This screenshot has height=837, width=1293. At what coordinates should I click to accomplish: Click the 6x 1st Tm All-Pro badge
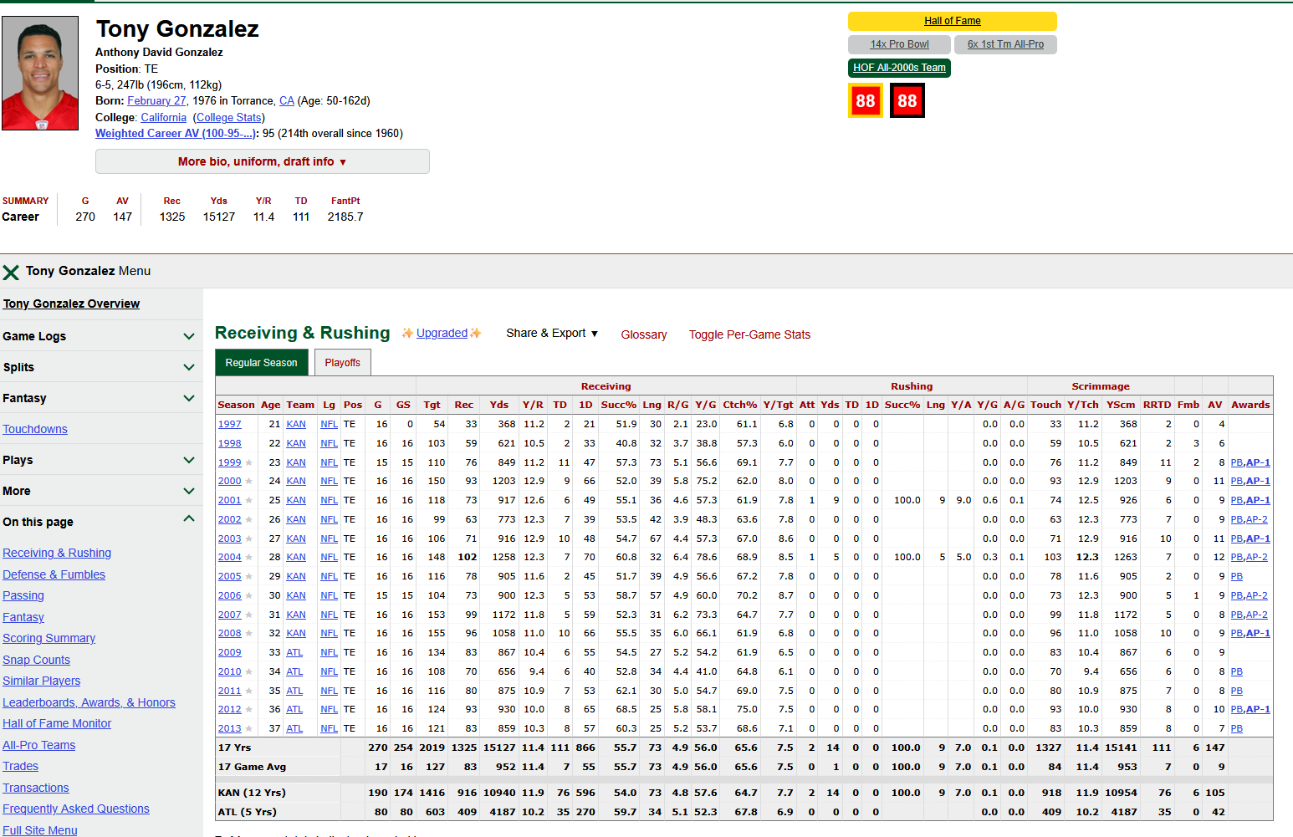click(1005, 44)
